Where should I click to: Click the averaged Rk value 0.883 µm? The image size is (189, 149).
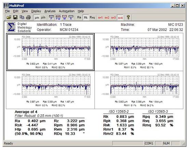point(125,117)
